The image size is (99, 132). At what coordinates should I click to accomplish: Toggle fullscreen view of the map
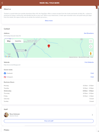click(91, 41)
